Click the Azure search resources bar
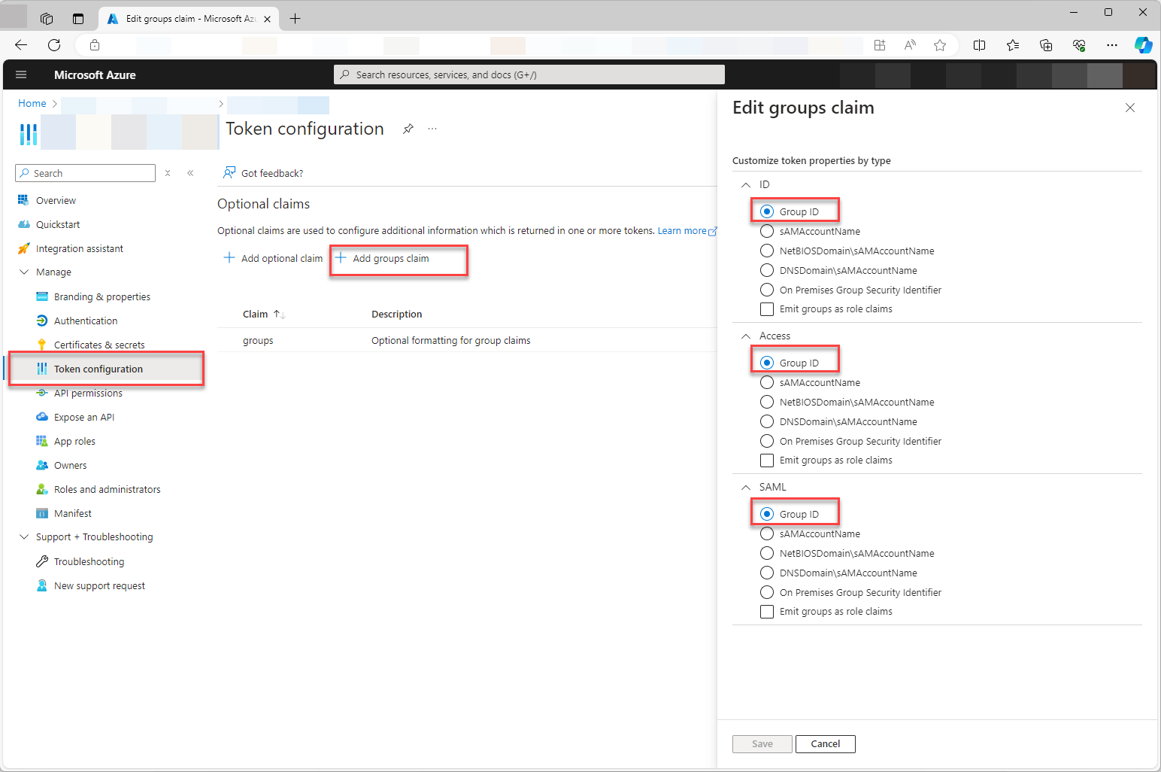The width and height of the screenshot is (1161, 772). [529, 74]
